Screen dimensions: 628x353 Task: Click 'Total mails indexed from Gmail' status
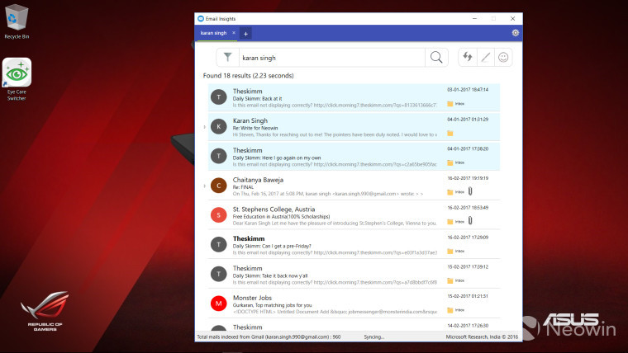click(269, 337)
